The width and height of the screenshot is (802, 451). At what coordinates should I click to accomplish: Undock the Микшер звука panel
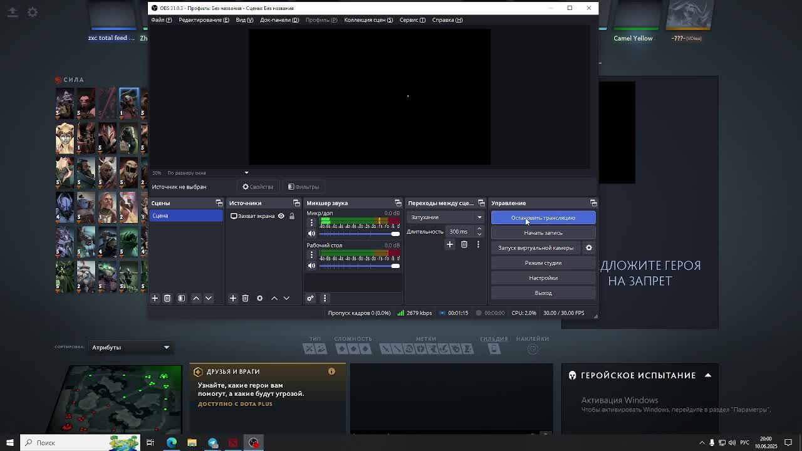point(398,203)
